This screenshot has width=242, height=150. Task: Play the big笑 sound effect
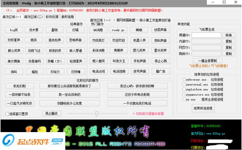coord(14,30)
